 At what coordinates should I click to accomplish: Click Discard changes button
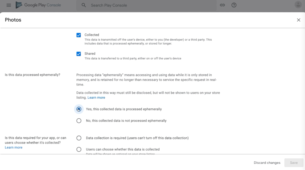click(x=267, y=163)
